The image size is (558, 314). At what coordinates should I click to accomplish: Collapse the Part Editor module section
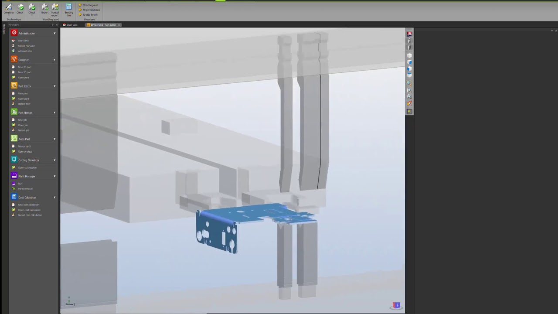tap(54, 86)
